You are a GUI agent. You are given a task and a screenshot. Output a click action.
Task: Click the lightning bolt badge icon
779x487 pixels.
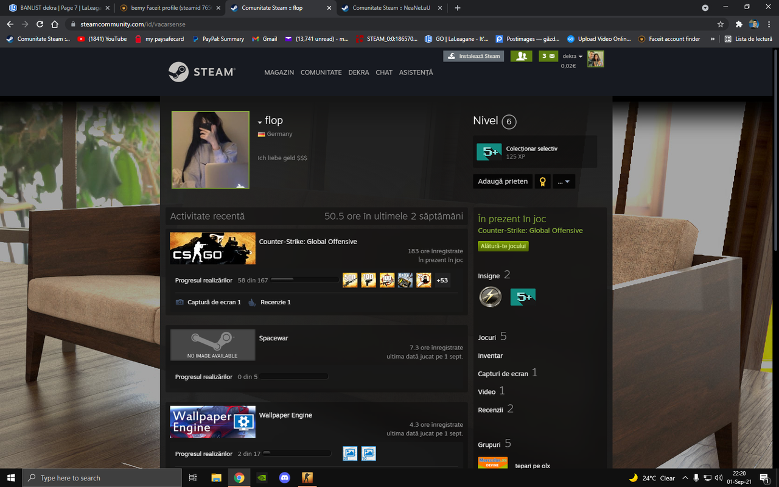[x=491, y=296]
